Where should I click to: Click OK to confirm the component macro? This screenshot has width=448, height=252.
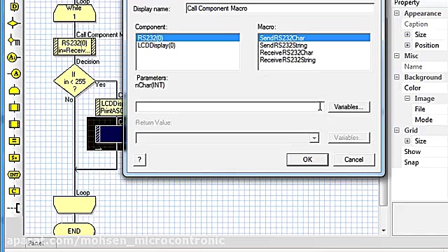tap(307, 160)
